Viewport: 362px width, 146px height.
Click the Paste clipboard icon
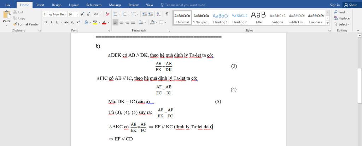(x=7, y=14)
